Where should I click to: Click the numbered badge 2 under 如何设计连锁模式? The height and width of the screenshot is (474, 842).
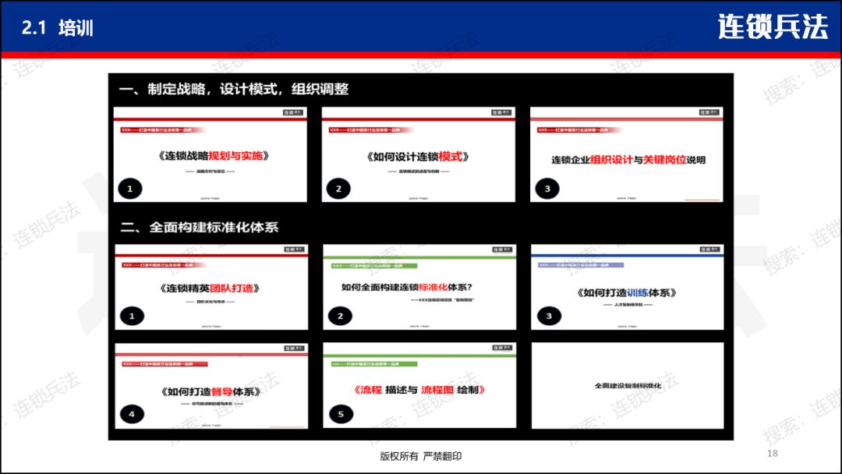click(338, 188)
